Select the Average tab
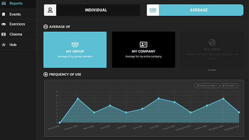 click(195, 10)
